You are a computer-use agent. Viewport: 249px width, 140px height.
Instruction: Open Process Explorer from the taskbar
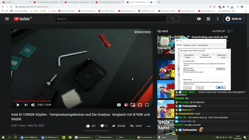(x=147, y=137)
